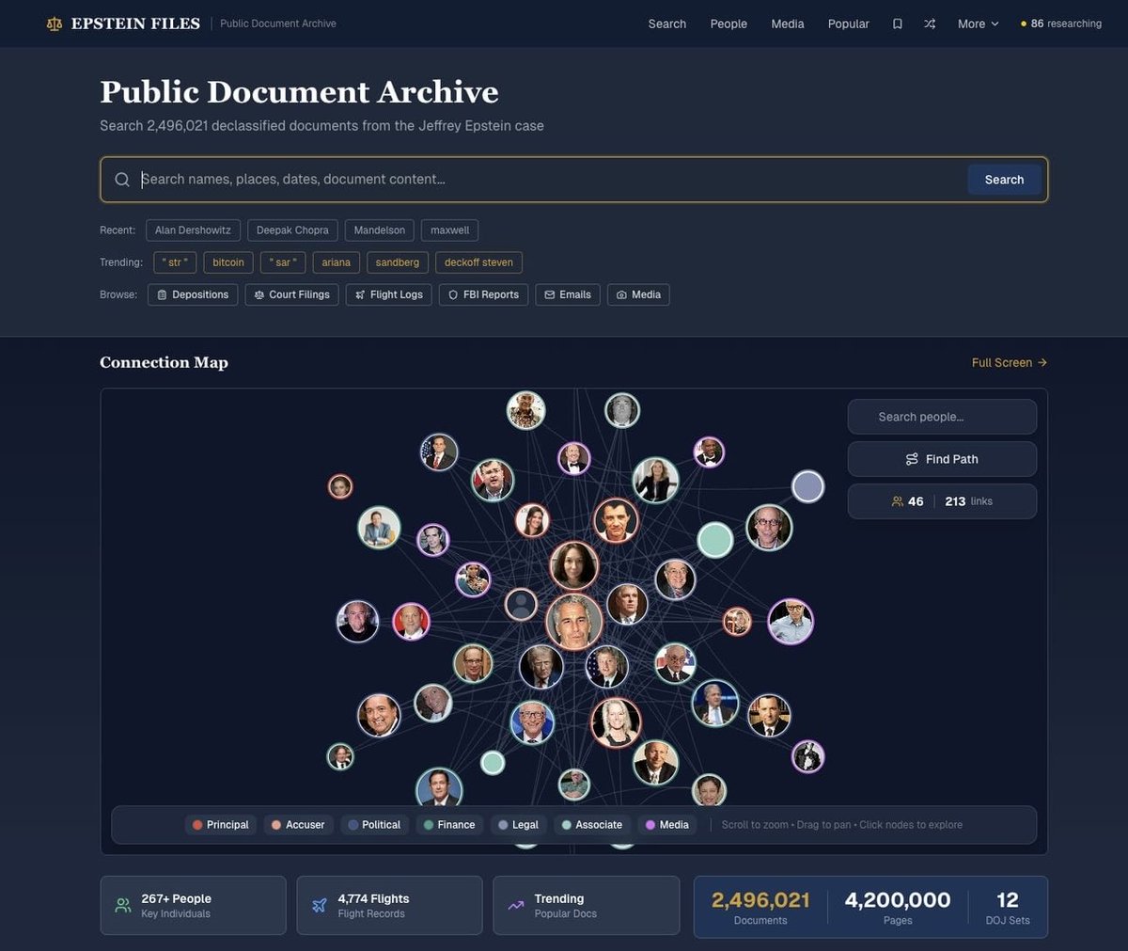Image resolution: width=1128 pixels, height=951 pixels.
Task: Open the bookmarks icon in the top navigation
Action: pos(898,24)
